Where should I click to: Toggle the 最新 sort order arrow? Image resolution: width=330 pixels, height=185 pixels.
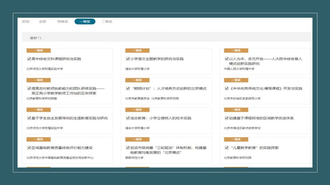coord(40,38)
